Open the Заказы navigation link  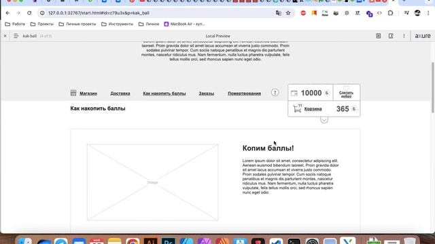206,94
